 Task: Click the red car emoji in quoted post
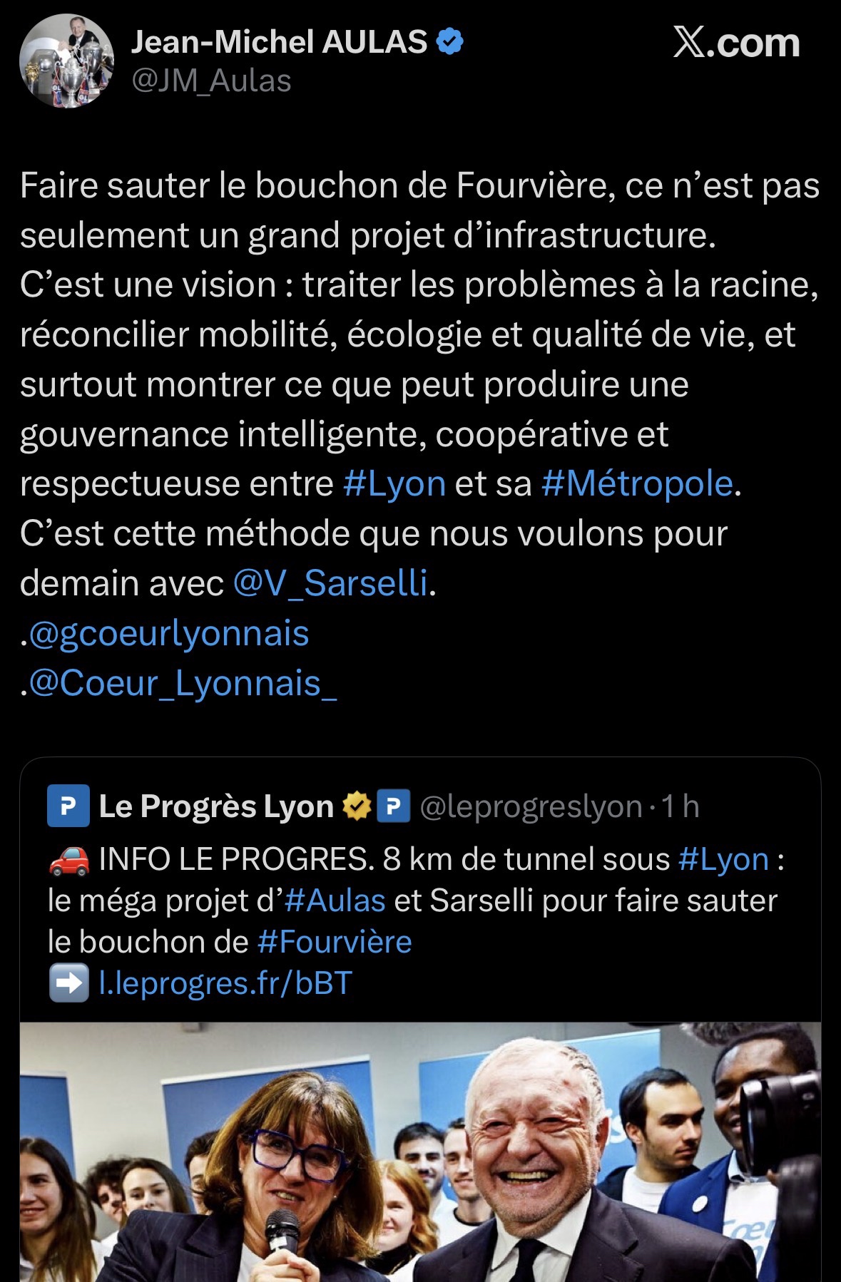point(68,860)
